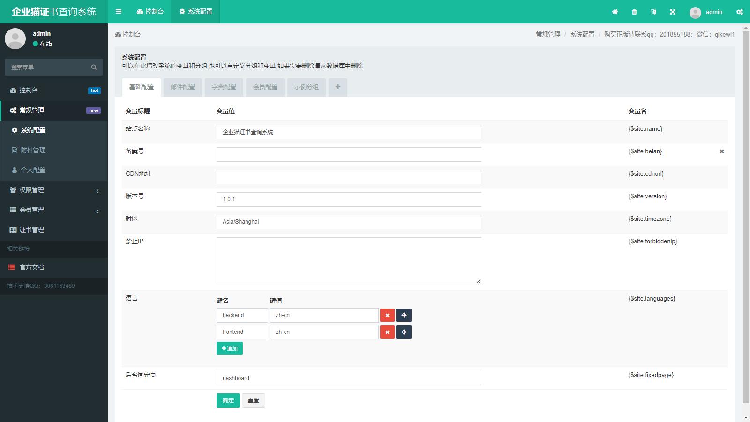Click the 站点名称 input field
Viewport: 750px width, 422px height.
pyautogui.click(x=349, y=132)
